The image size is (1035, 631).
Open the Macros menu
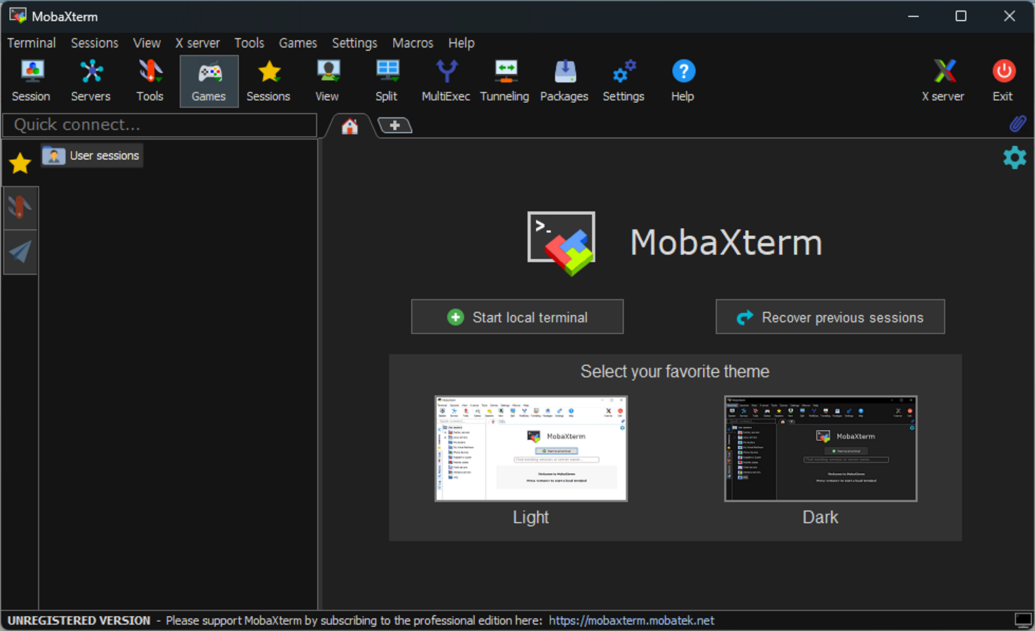pyautogui.click(x=413, y=43)
